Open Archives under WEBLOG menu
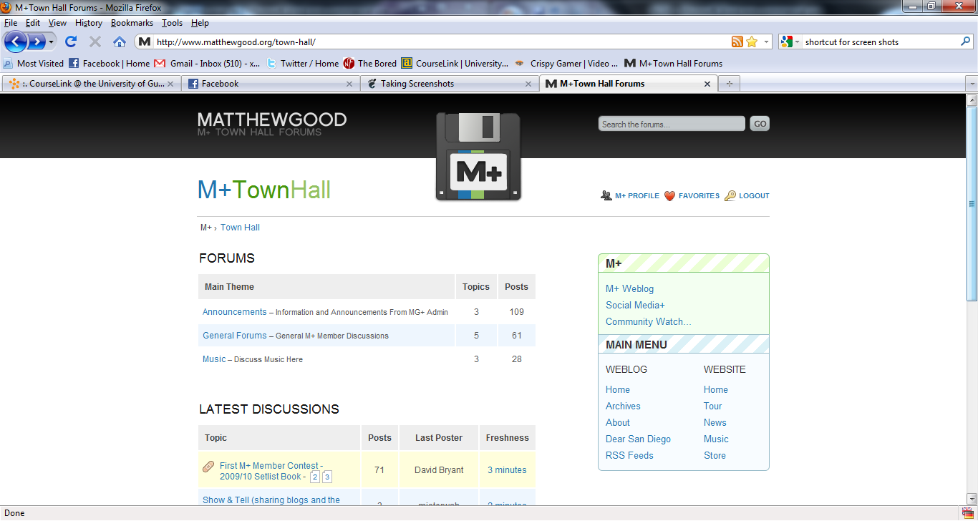The width and height of the screenshot is (978, 521). click(x=623, y=406)
